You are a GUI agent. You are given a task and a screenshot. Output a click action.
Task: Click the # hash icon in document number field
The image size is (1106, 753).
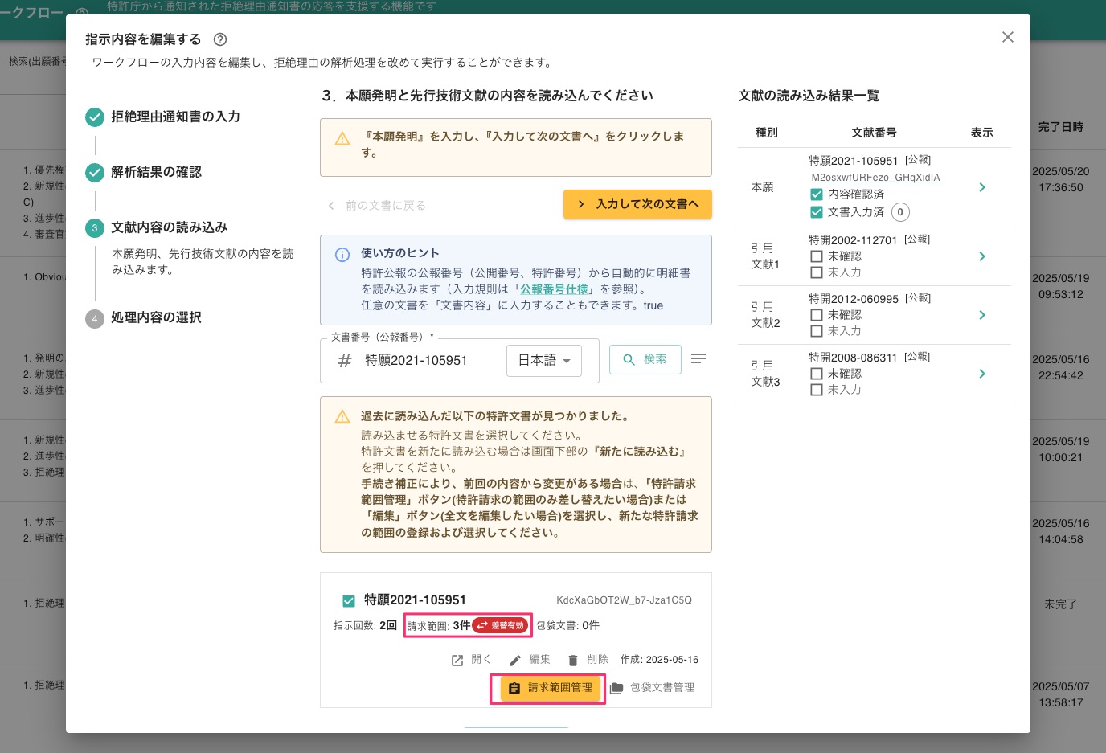(x=345, y=361)
